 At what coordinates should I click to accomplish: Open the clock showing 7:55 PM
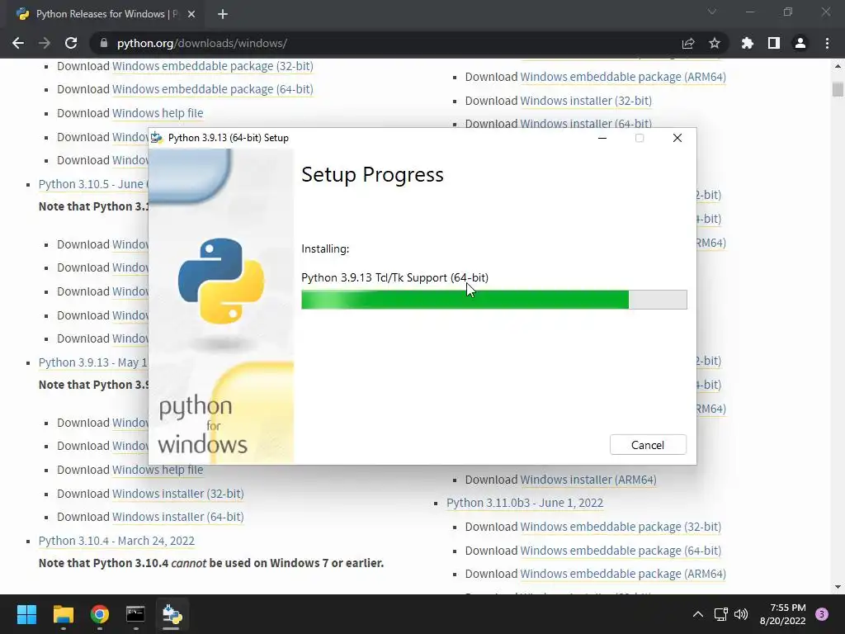click(782, 614)
